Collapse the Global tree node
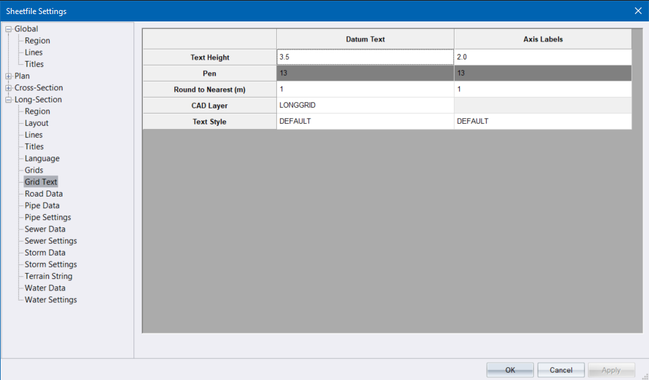 [9, 29]
